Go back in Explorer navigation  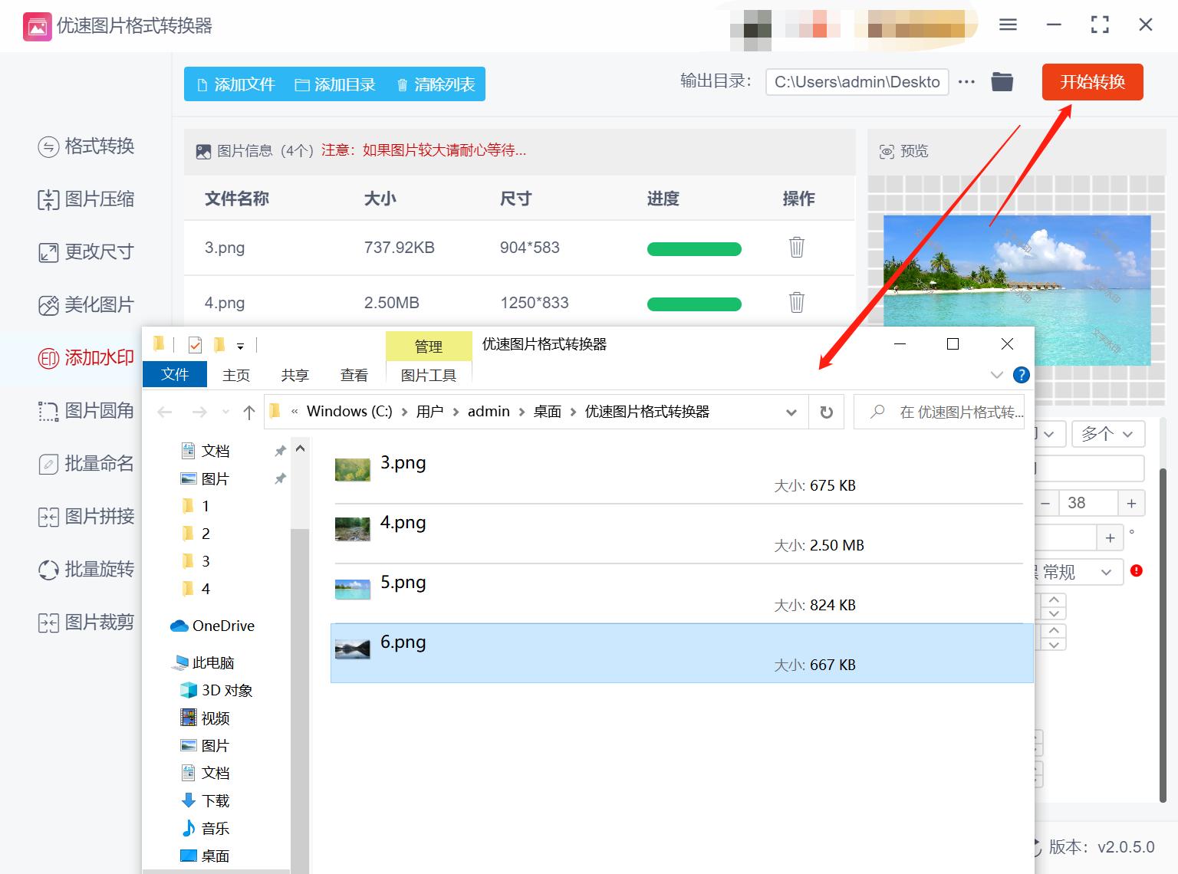(164, 412)
